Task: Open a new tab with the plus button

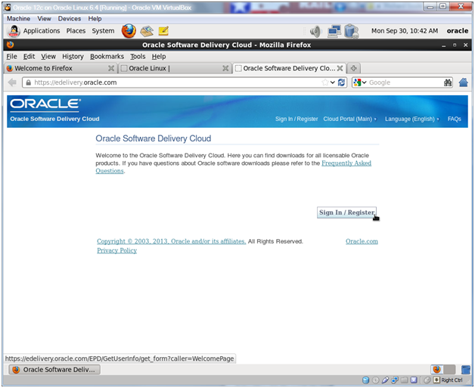Action: [354, 68]
